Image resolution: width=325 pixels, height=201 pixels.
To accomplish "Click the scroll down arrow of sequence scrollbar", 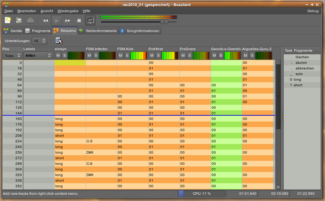I will point(278,187).
